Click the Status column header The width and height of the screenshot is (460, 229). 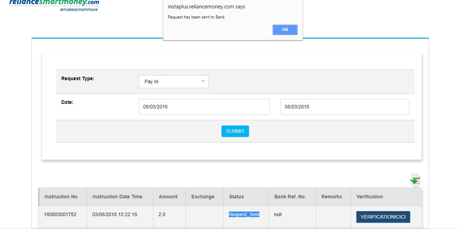[236, 197]
